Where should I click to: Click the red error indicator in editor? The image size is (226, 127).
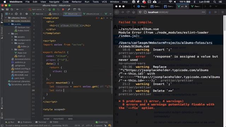click(x=97, y=18)
